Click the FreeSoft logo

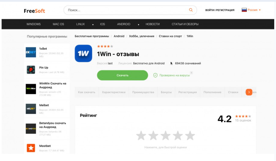coord(34,11)
